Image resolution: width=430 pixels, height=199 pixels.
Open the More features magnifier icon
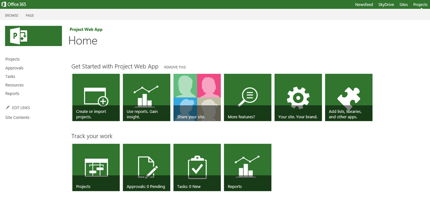click(x=248, y=97)
